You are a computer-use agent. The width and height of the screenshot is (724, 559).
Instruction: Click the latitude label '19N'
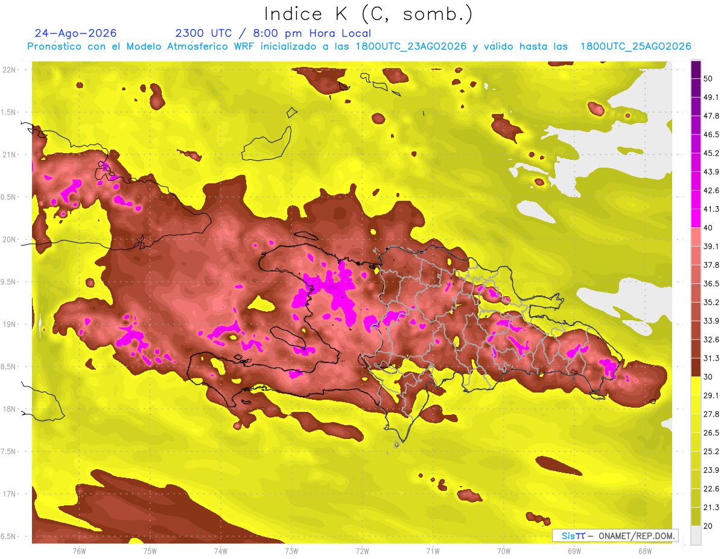pyautogui.click(x=9, y=324)
